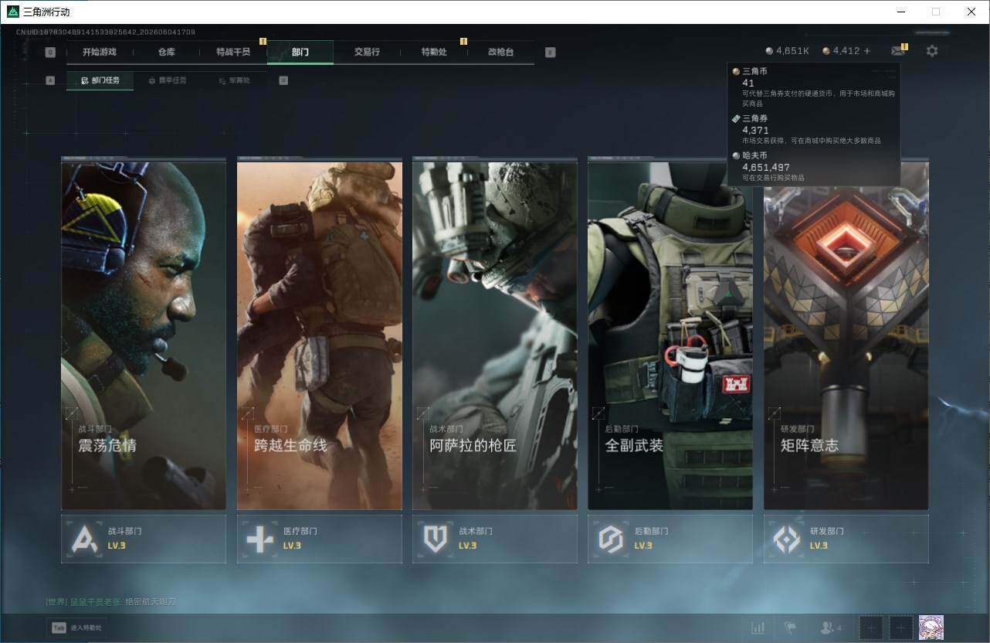This screenshot has width=990, height=643.
Task: Open the player avatar portrait
Action: pyautogui.click(x=931, y=628)
